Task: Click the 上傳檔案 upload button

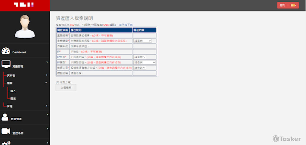Action: click(x=66, y=88)
